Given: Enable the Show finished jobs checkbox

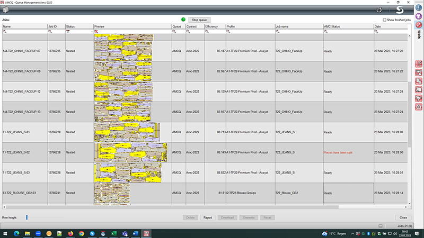Looking at the screenshot, I should click(385, 20).
